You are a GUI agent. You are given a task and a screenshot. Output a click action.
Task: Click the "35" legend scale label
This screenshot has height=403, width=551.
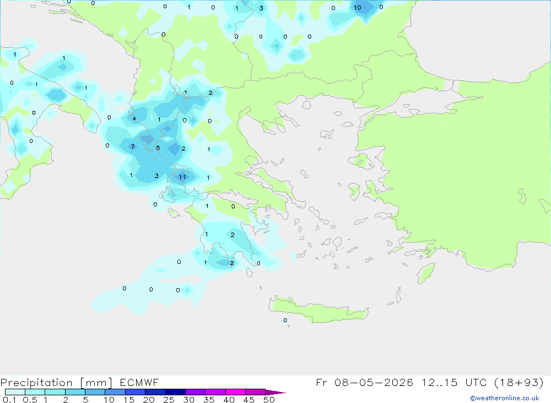pyautogui.click(x=209, y=400)
